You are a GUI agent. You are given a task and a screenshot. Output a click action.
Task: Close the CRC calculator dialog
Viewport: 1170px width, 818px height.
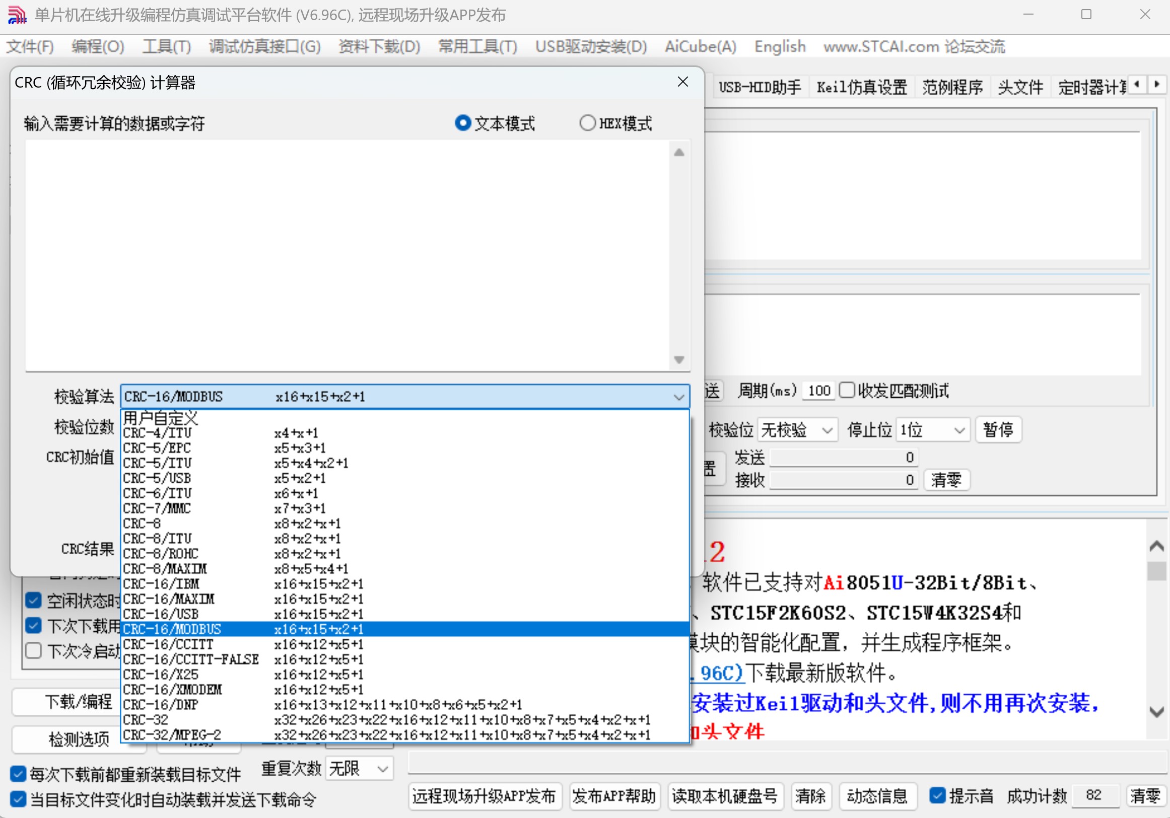click(683, 82)
